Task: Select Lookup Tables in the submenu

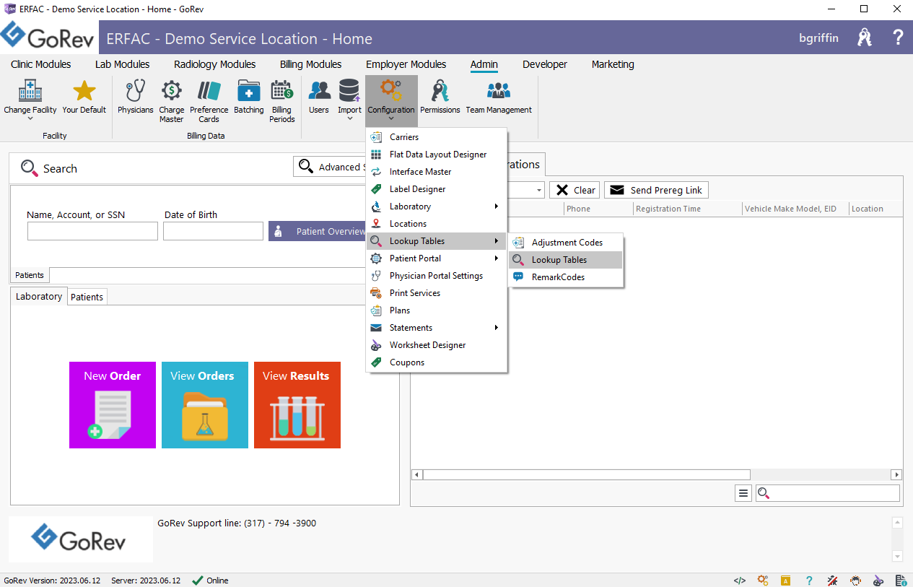Action: 566,260
